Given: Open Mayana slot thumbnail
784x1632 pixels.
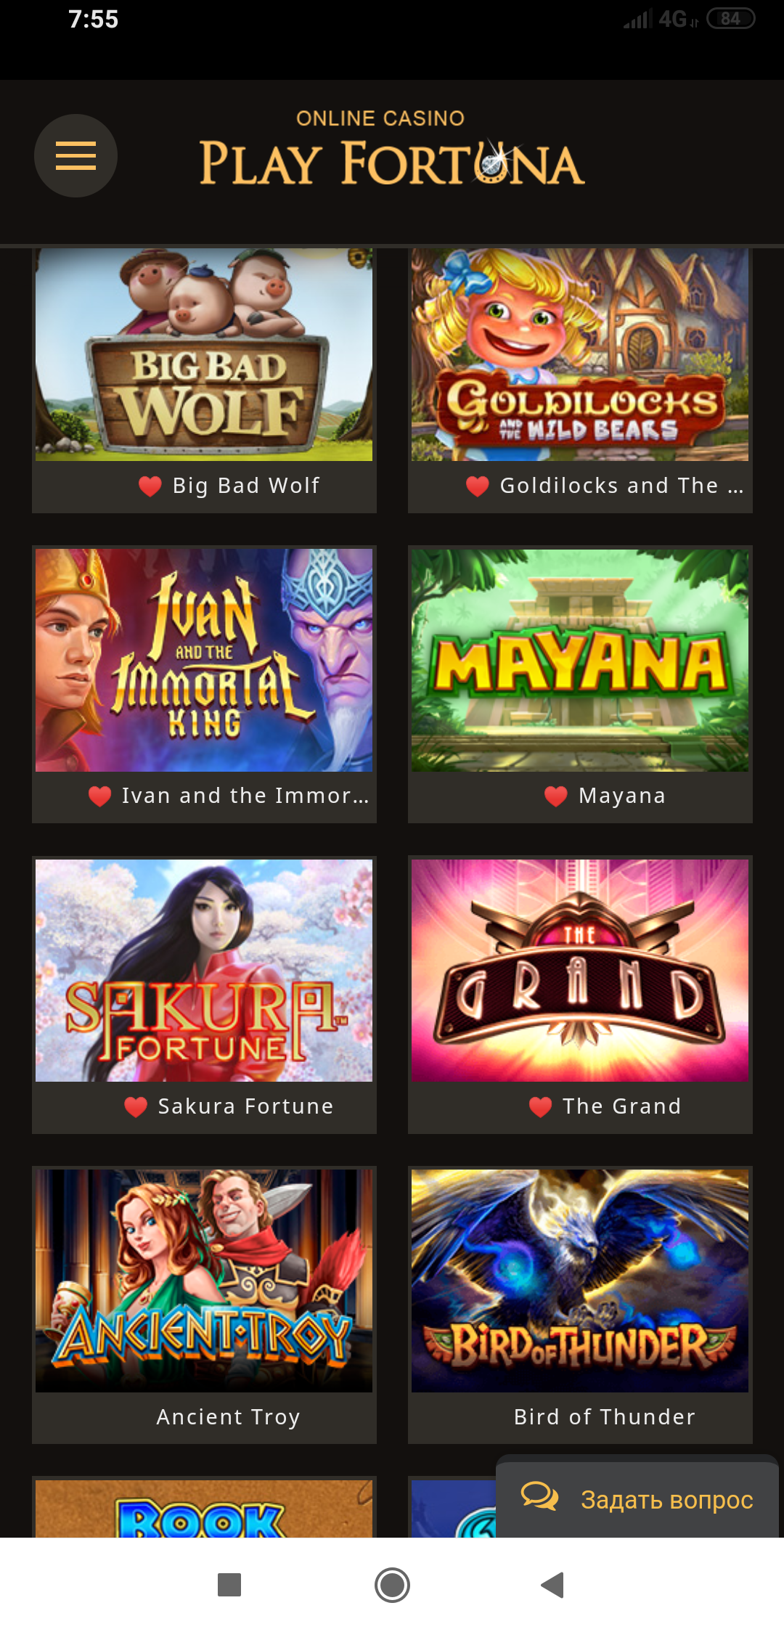Looking at the screenshot, I should (580, 660).
